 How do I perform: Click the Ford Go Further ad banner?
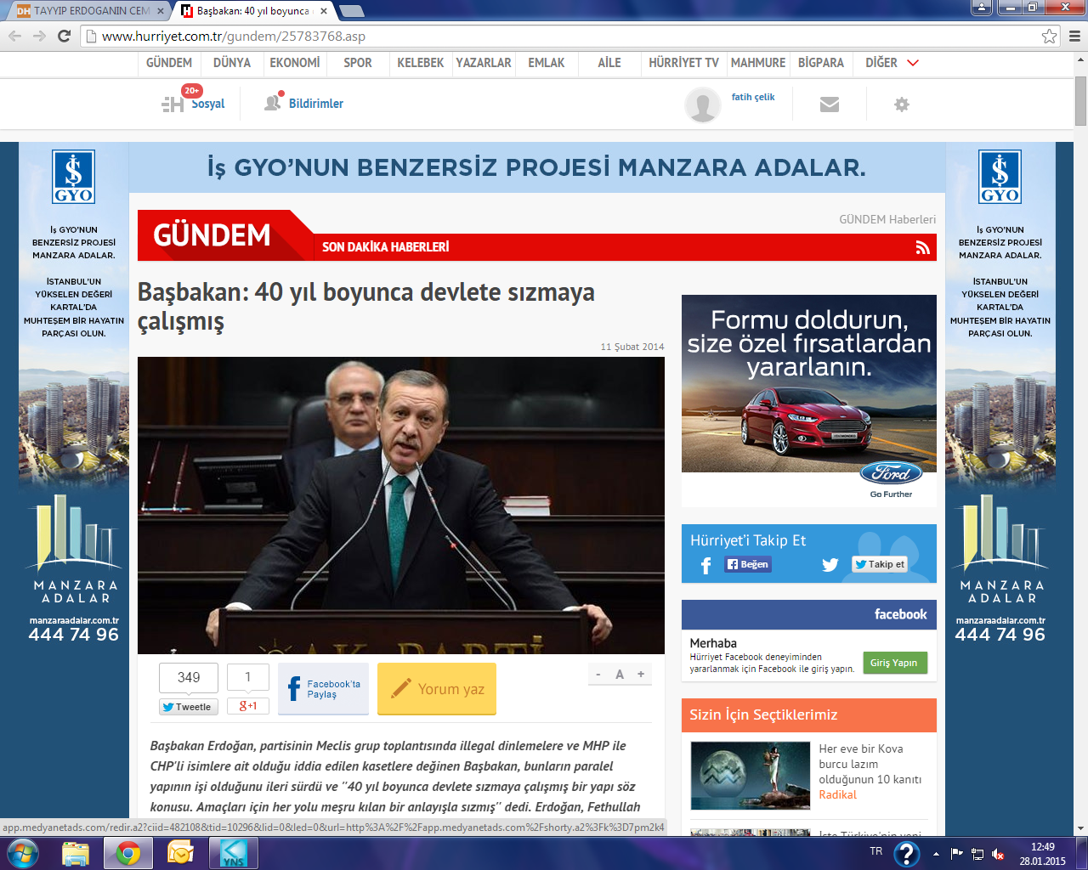[809, 400]
